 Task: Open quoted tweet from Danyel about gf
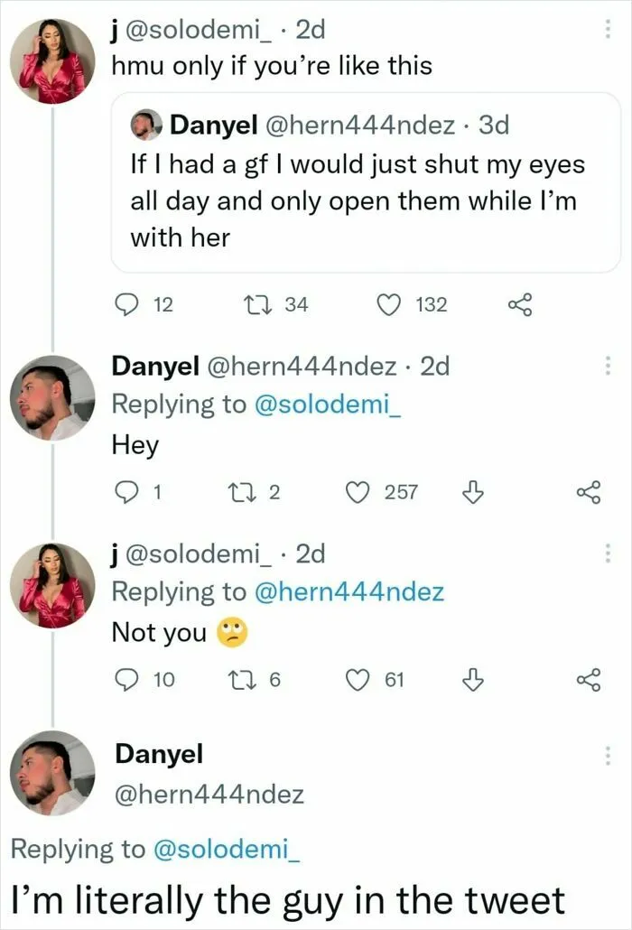366,182
